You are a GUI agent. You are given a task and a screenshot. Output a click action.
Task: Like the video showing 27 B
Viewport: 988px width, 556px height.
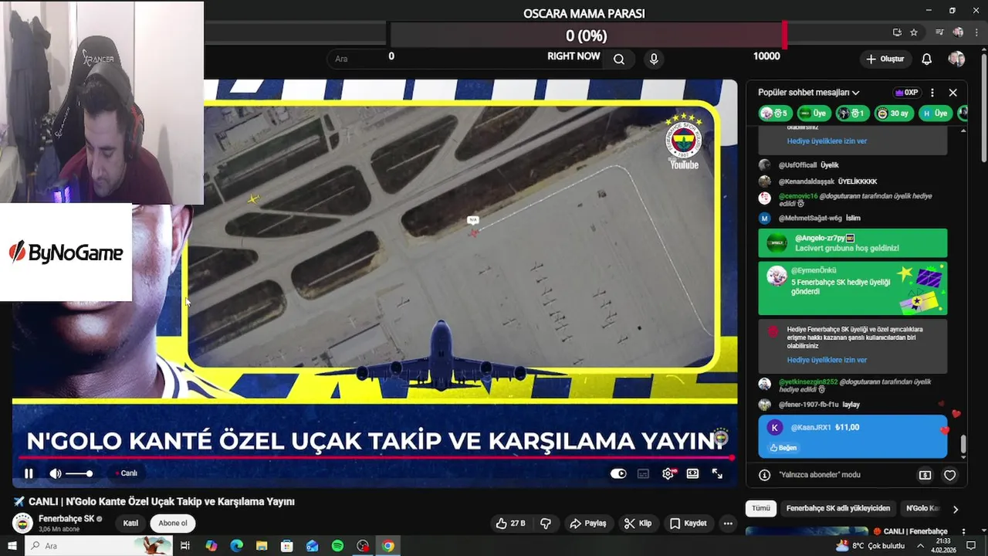[x=510, y=523]
